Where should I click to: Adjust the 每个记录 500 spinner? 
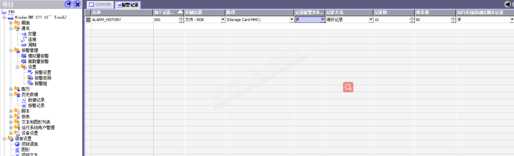click(181, 20)
